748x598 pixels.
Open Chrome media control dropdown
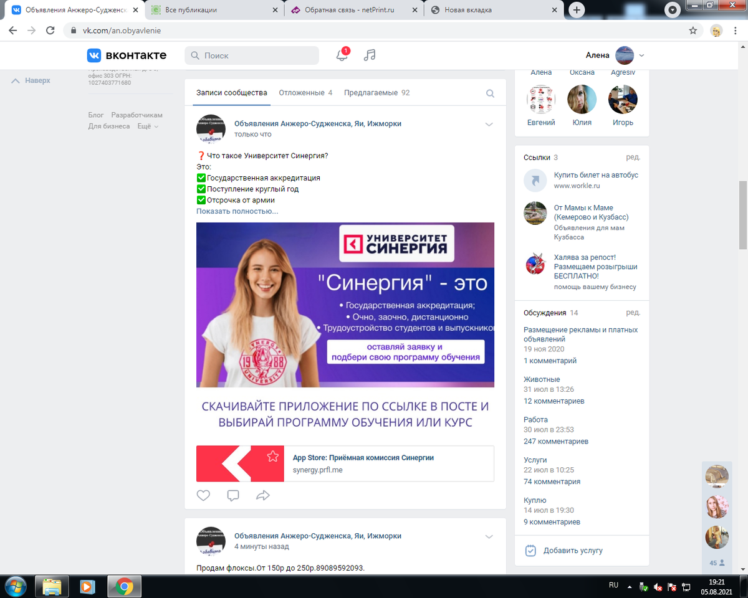(x=673, y=10)
